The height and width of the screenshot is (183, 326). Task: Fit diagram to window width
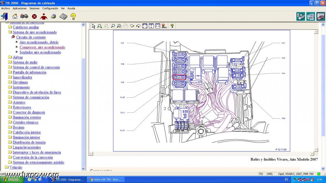click(158, 26)
